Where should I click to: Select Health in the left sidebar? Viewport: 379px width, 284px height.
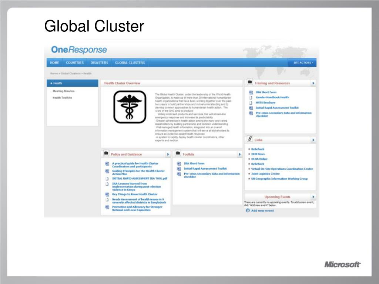coord(73,83)
